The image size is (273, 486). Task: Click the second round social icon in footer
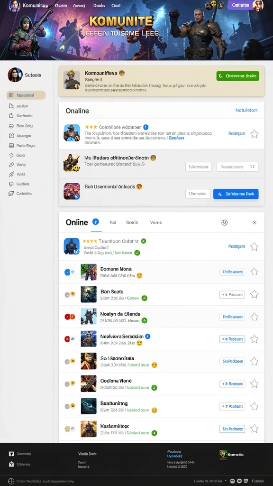(239, 481)
